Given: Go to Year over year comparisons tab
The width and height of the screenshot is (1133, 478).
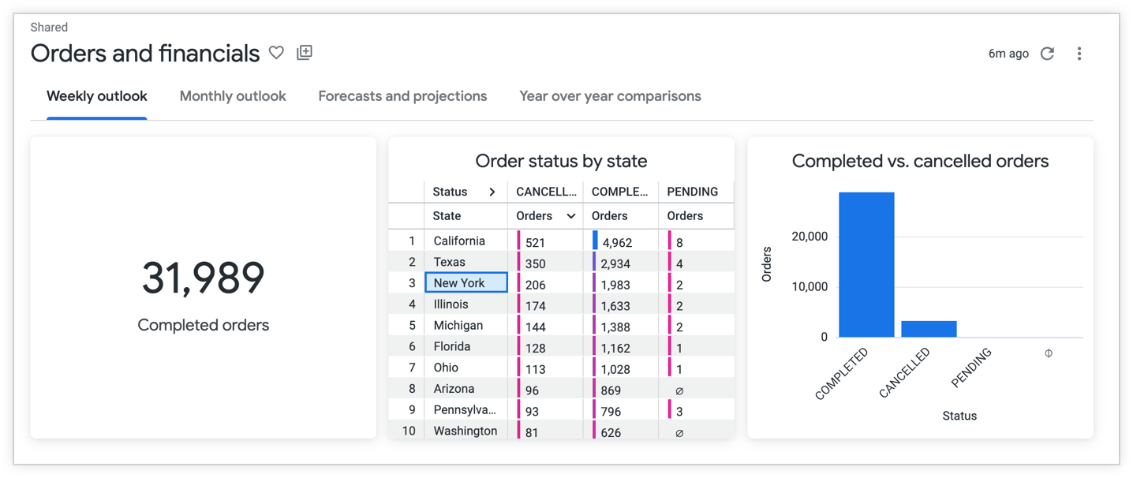Looking at the screenshot, I should point(610,96).
